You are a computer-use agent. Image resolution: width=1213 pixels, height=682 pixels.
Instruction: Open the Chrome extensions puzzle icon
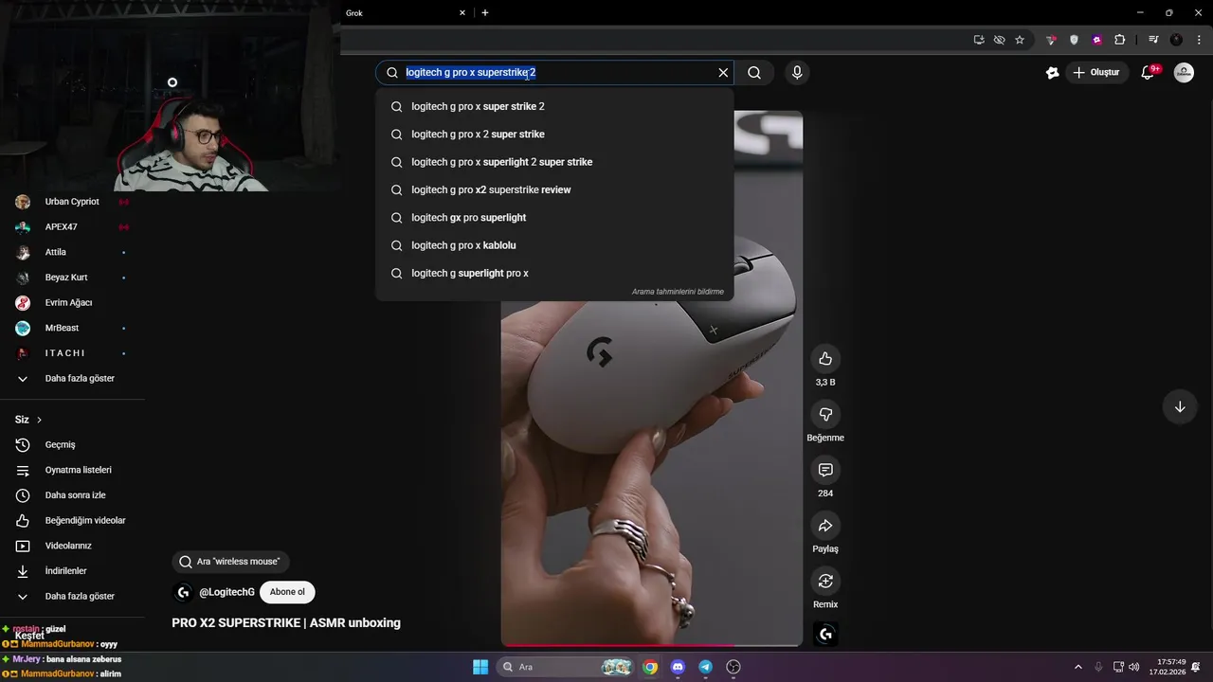1120,40
